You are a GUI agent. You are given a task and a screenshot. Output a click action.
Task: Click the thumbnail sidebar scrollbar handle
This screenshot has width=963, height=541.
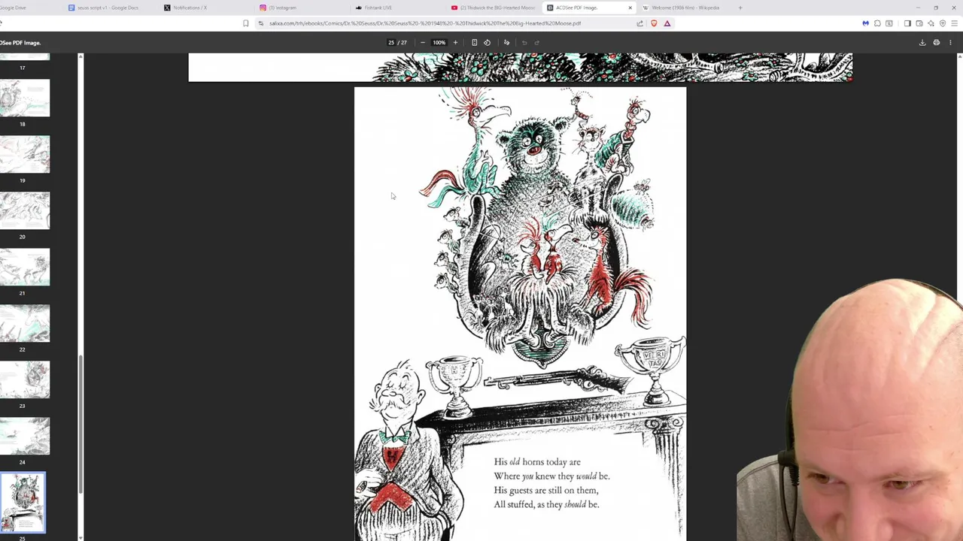(x=81, y=424)
